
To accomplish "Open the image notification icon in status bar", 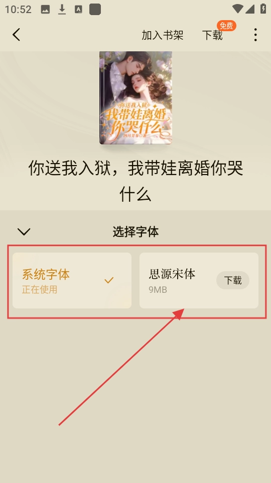I will 45,10.
